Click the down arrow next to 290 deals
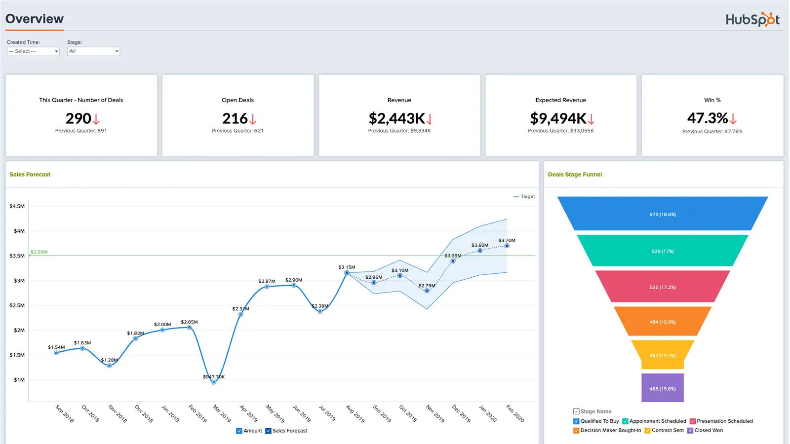The width and height of the screenshot is (790, 444). pyautogui.click(x=96, y=119)
